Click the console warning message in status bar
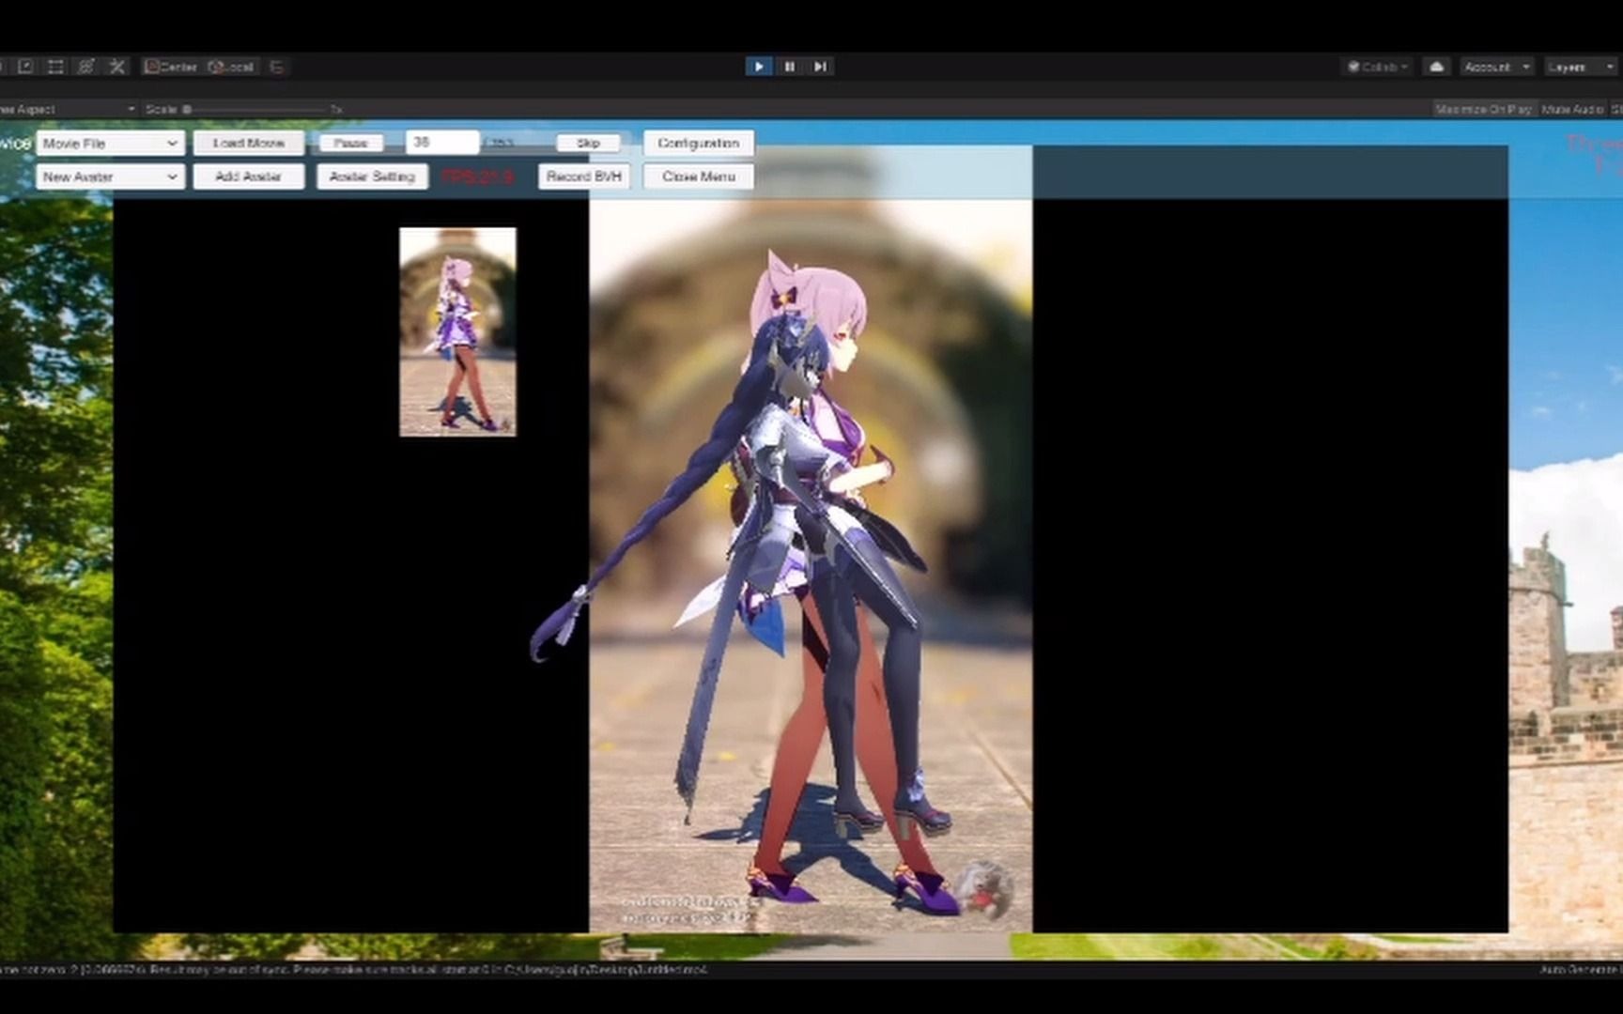1623x1014 pixels. click(354, 969)
